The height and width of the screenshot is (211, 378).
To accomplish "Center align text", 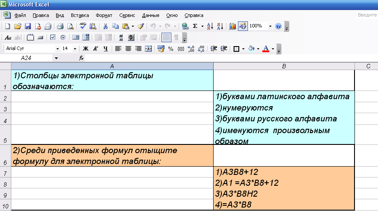I will click(x=128, y=49).
